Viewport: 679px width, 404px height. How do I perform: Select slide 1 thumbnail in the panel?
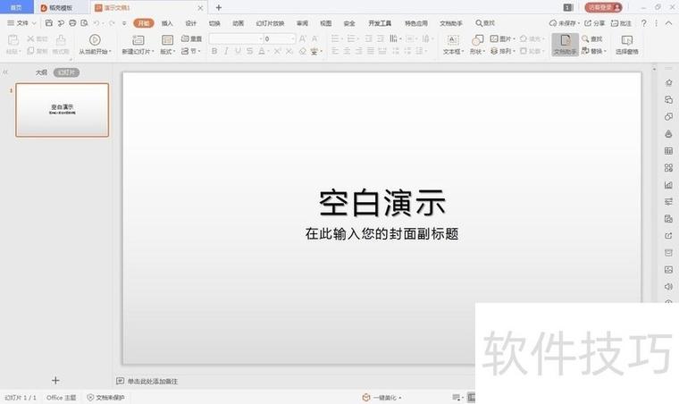coord(63,110)
